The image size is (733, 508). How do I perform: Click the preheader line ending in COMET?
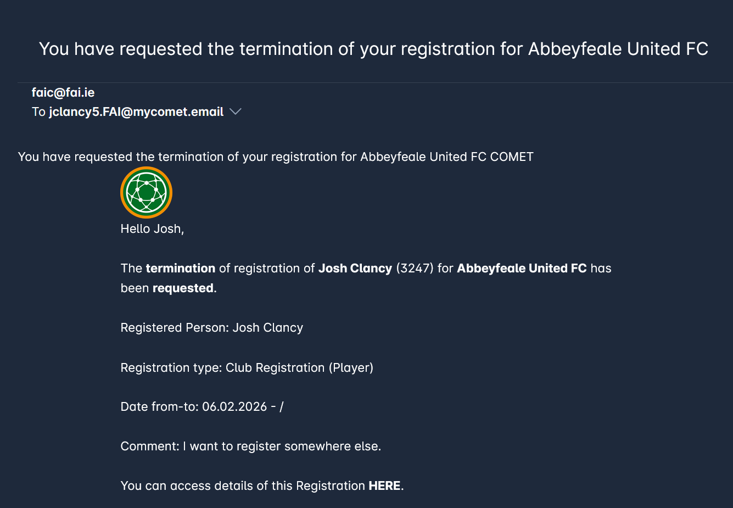[276, 157]
